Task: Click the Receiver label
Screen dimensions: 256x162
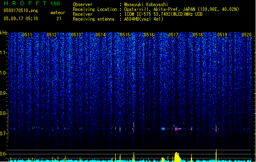Action: 83,14
